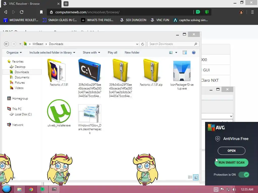Open Include selected folder in library menu
Screen dimensions: 258x193
coord(52,53)
